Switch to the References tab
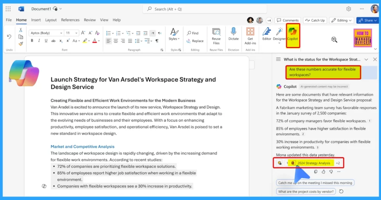381x200 pixels. point(70,20)
